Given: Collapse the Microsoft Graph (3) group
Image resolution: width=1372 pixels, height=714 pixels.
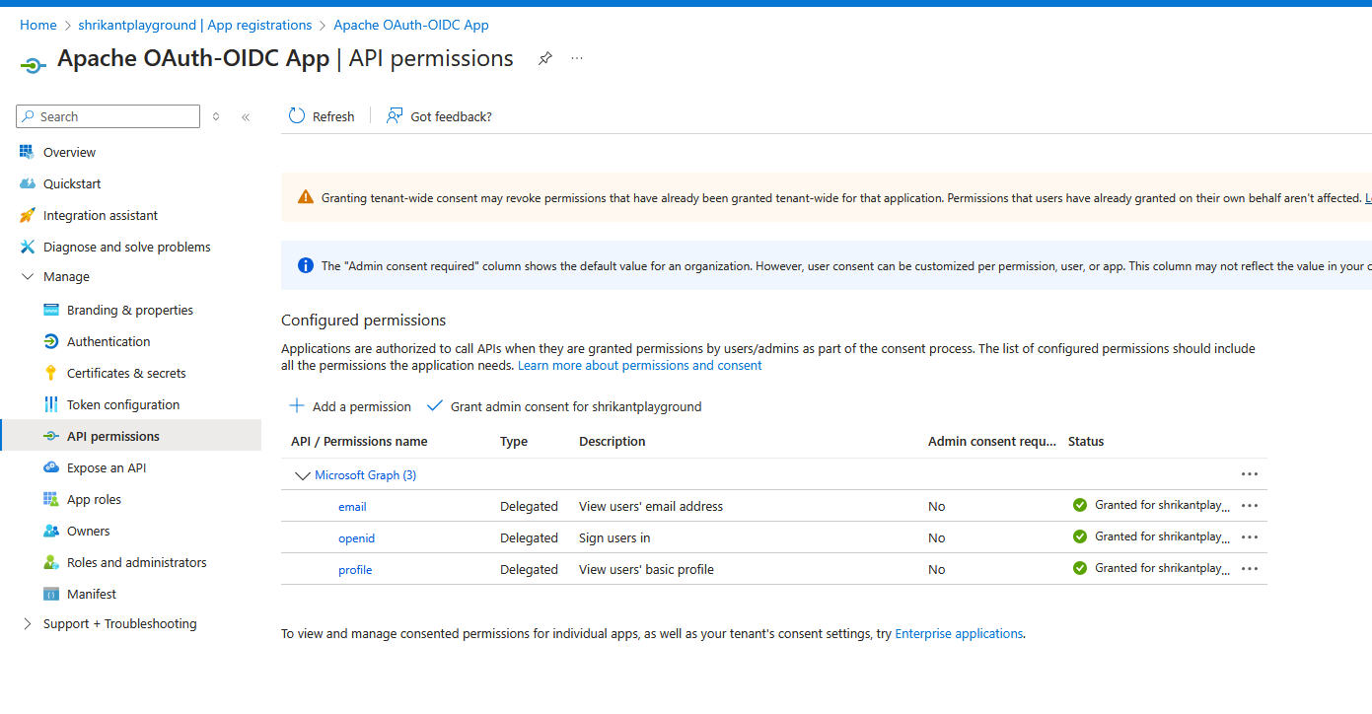Looking at the screenshot, I should tap(302, 475).
